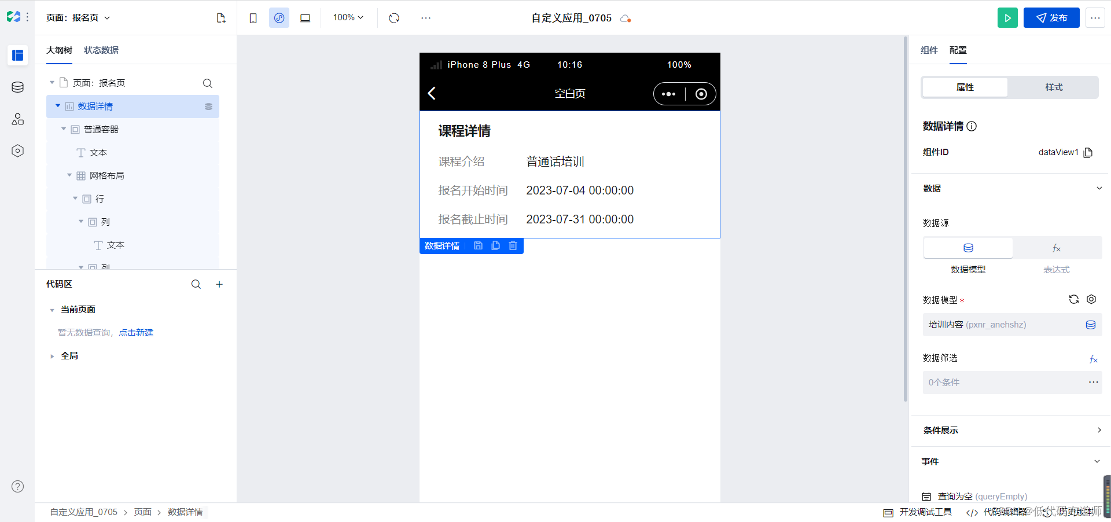
Task: Add a new item in 代码区
Action: [x=219, y=284]
